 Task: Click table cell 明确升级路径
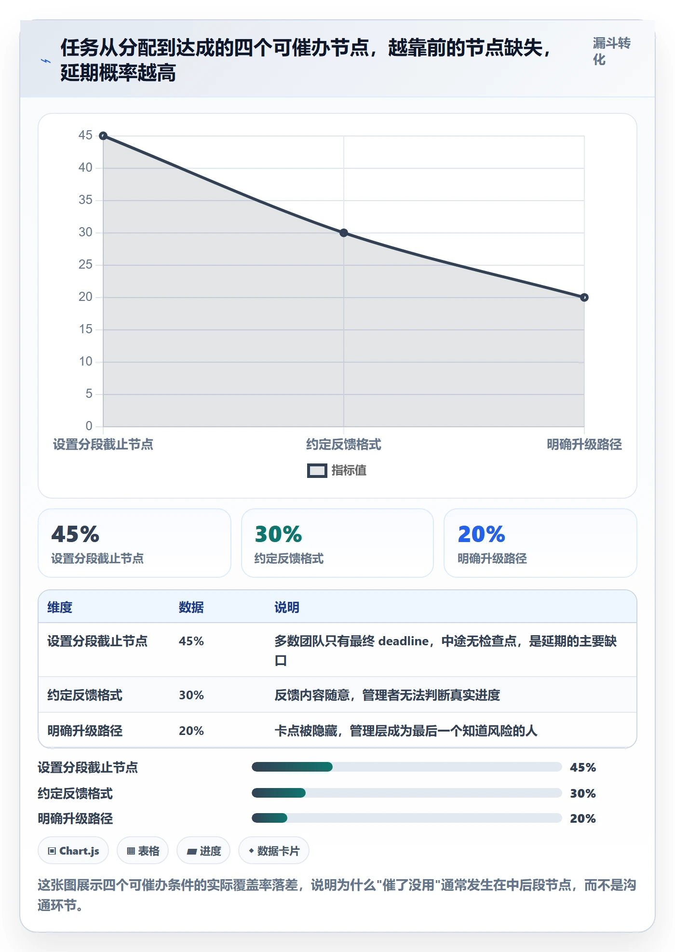(85, 731)
